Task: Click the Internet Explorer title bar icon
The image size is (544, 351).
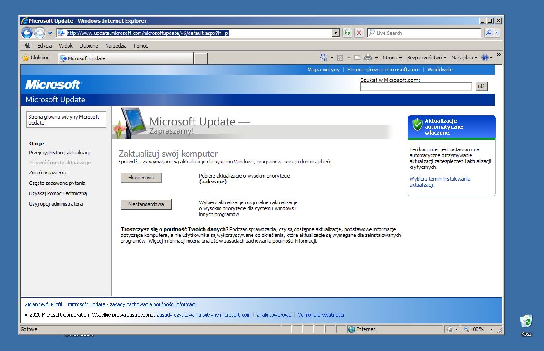Action: 24,20
